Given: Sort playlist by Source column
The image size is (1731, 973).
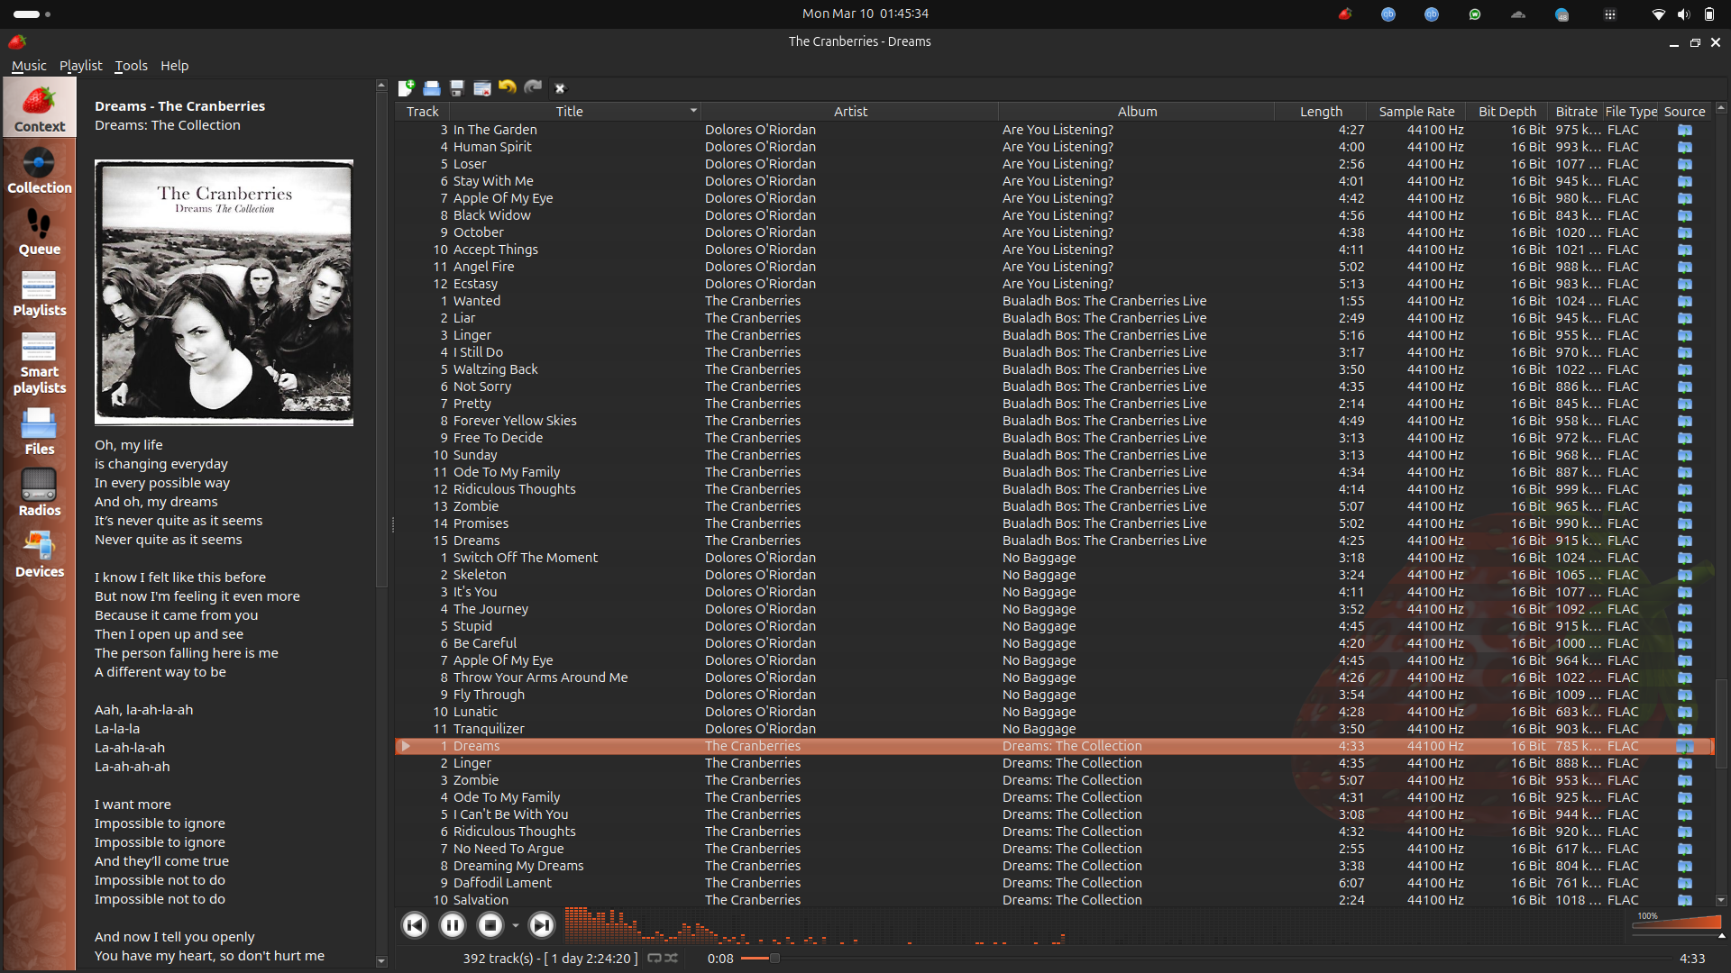Looking at the screenshot, I should 1684,112.
